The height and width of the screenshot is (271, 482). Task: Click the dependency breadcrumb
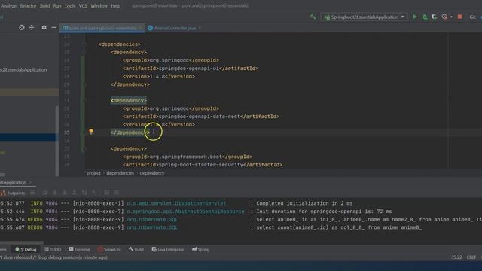tap(152, 173)
